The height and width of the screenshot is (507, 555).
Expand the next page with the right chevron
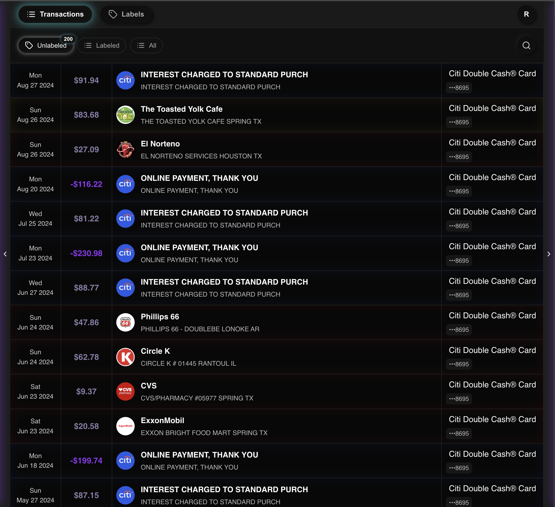pos(549,254)
